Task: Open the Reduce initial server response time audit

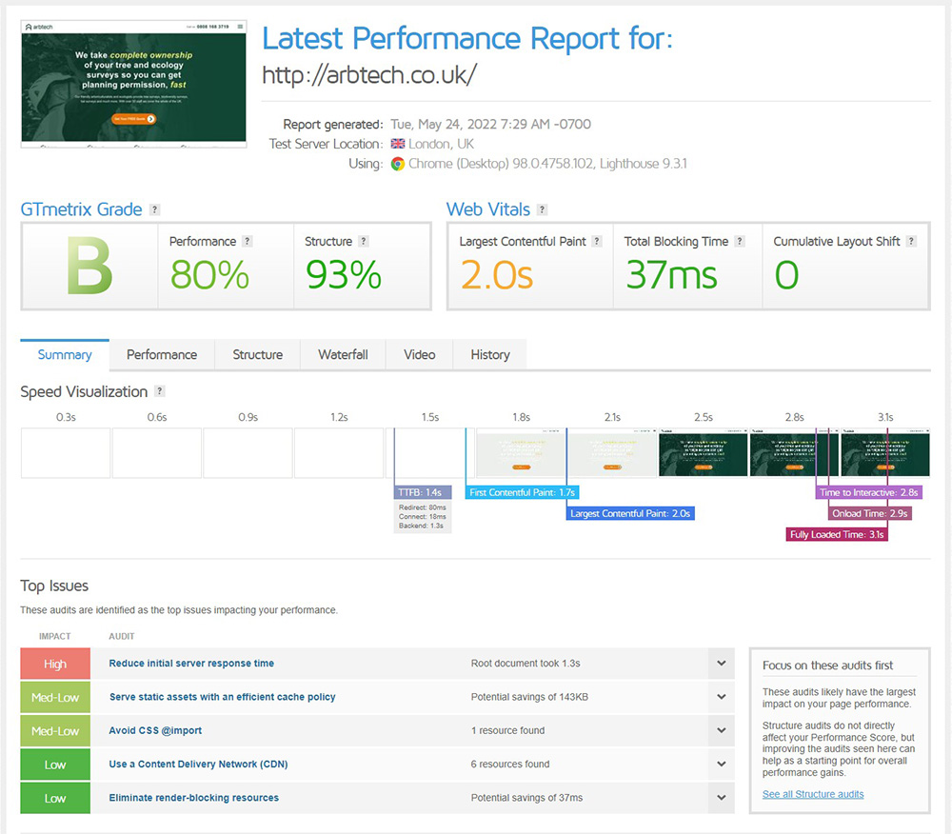Action: tap(191, 664)
